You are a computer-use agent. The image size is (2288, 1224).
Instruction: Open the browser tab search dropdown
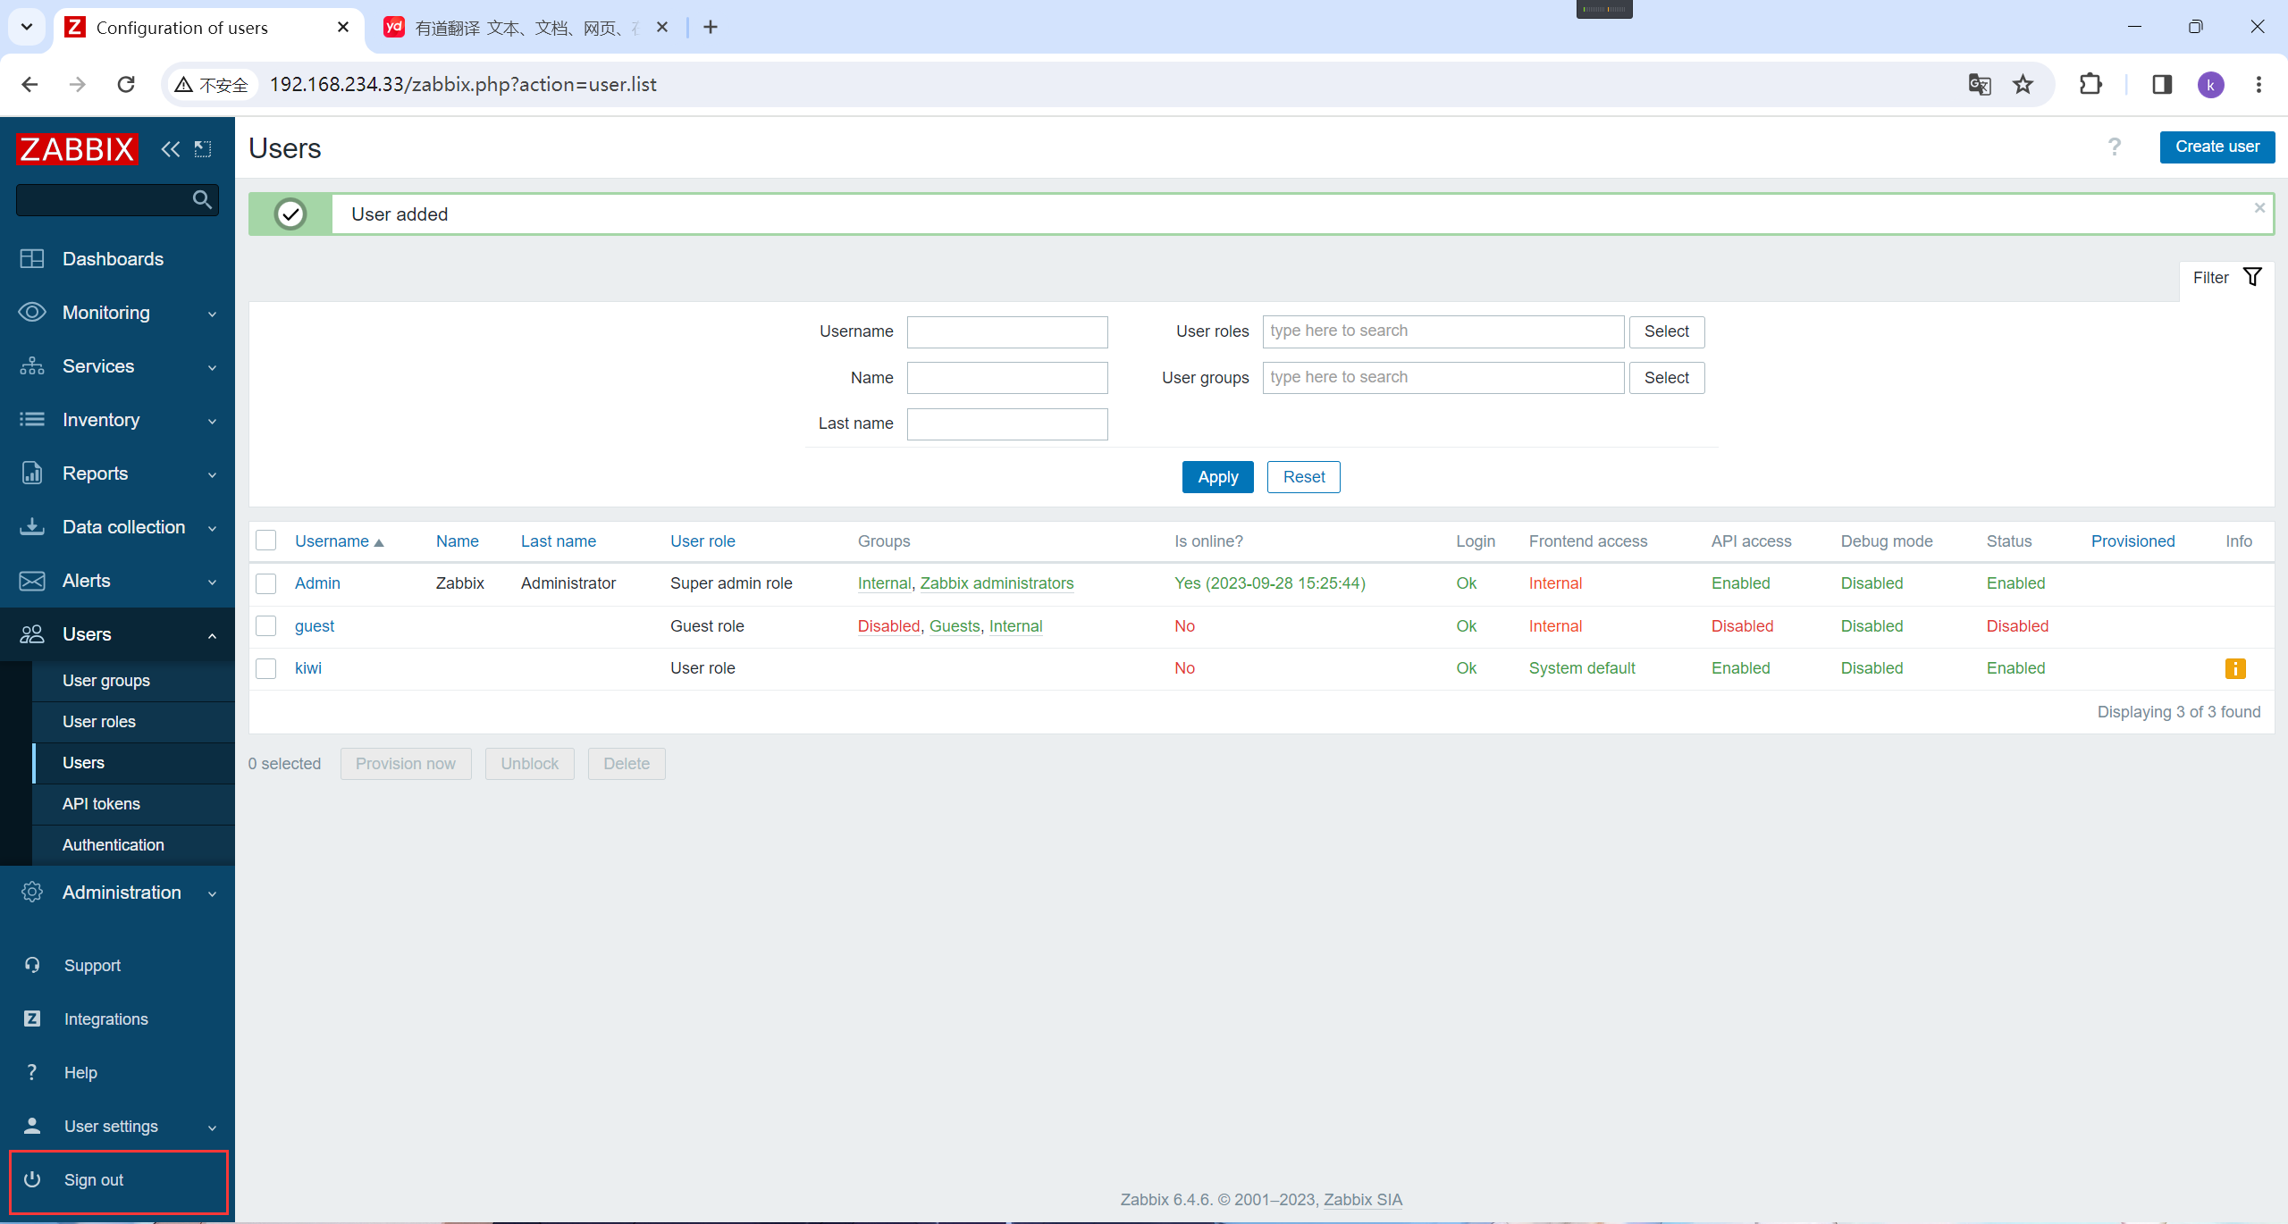[x=27, y=27]
